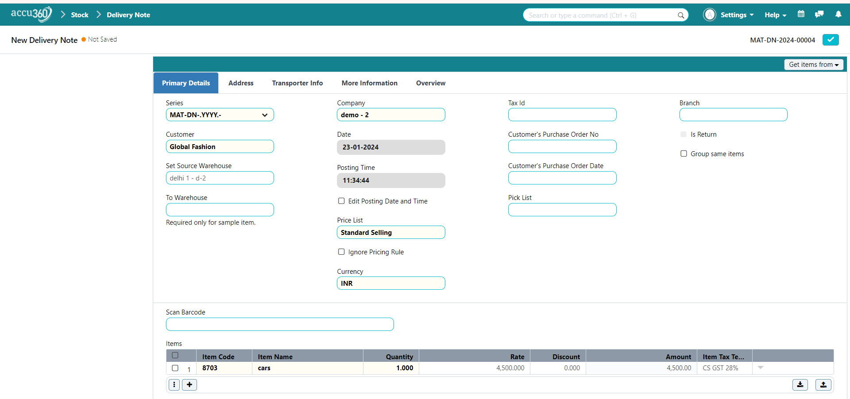Open the Series dropdown
This screenshot has height=399, width=850.
[220, 115]
